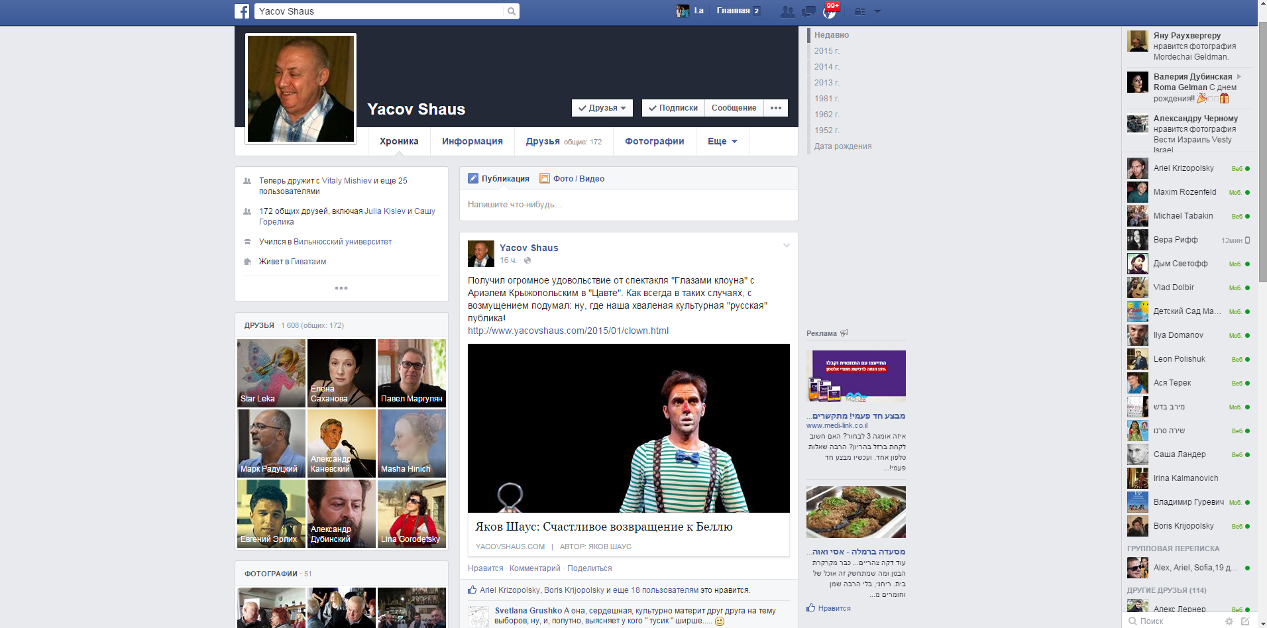Open the Друзья friendship dropdown button
The height and width of the screenshot is (628, 1267).
(602, 108)
